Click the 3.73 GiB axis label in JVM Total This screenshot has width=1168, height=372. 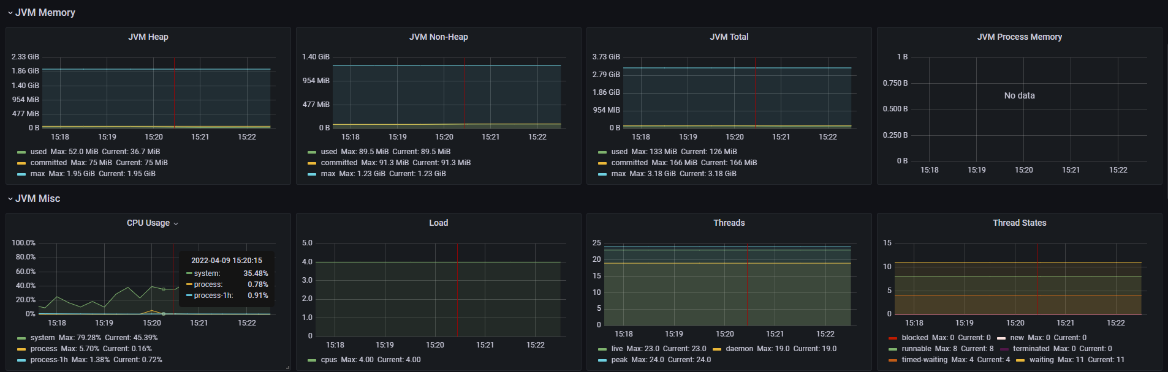point(606,57)
